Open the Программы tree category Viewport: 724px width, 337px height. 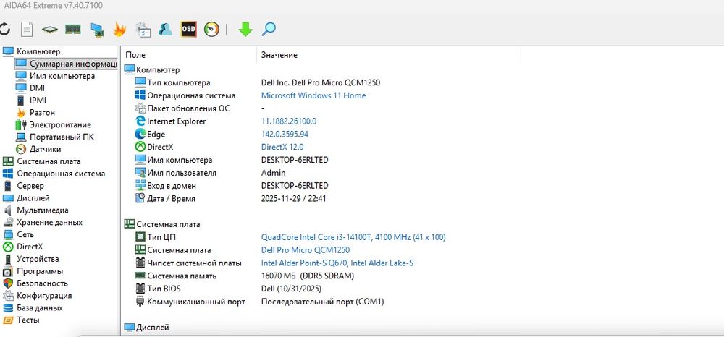pyautogui.click(x=40, y=271)
